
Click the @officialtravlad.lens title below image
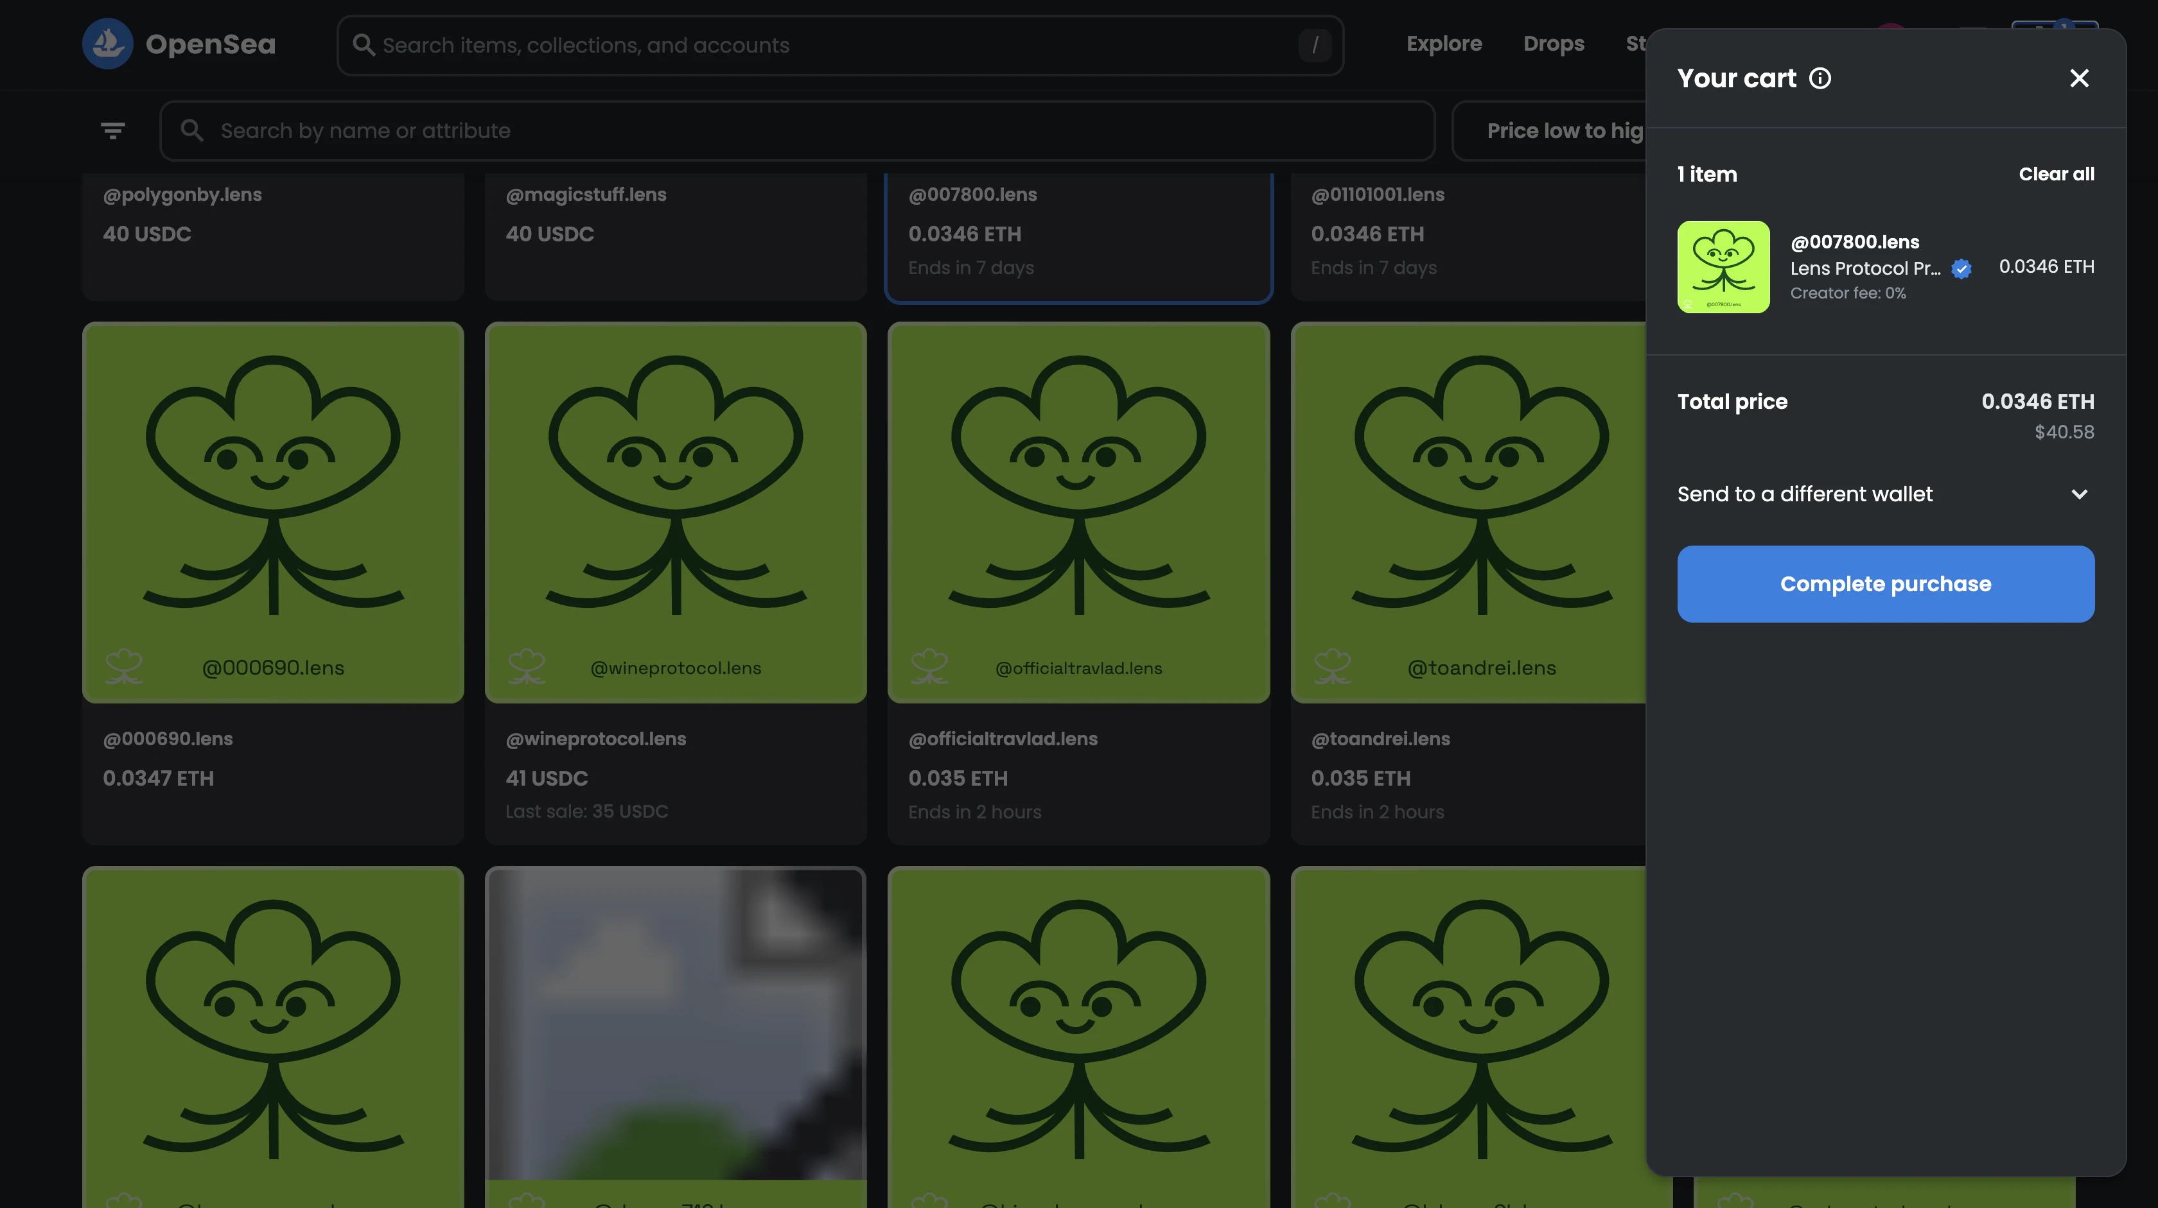pos(1003,738)
